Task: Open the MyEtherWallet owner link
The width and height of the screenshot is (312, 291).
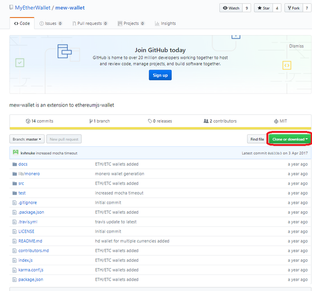Action: pos(33,8)
